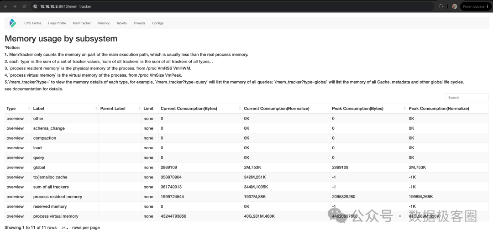Click the browser forward arrow
This screenshot has width=493, height=236.
(15, 6)
